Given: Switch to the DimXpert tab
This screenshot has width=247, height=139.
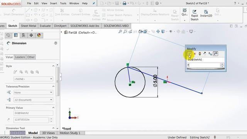Looking at the screenshot, I should click(x=60, y=26).
